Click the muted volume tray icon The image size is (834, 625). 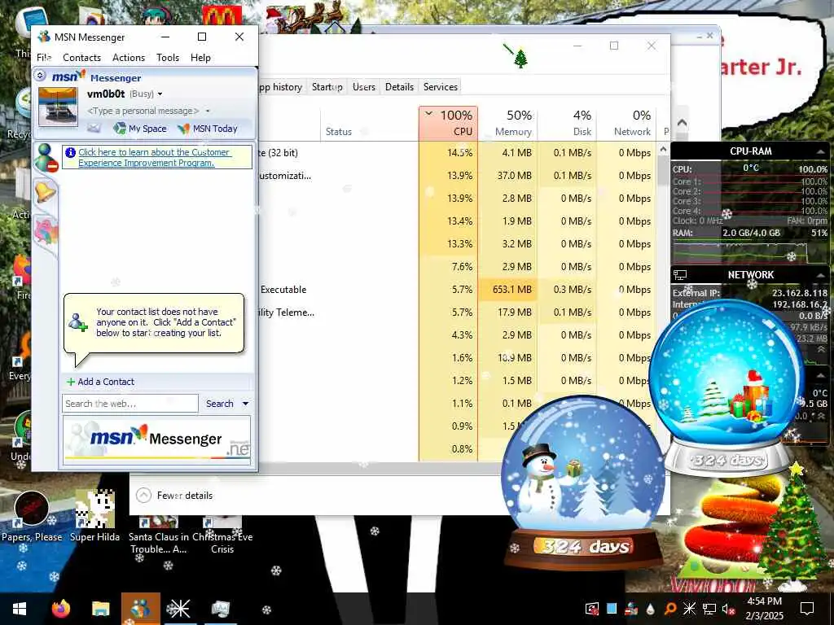(x=728, y=609)
